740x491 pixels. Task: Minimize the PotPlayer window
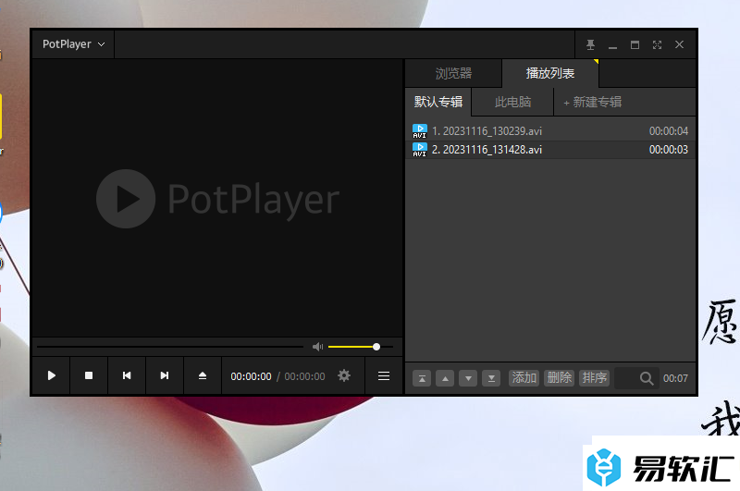tap(612, 45)
